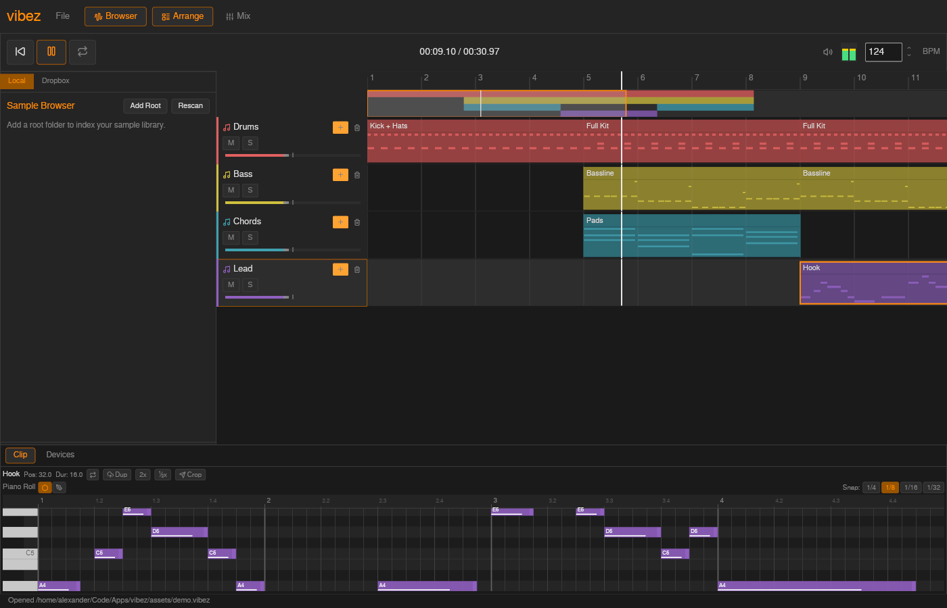The image size is (947, 608).
Task: Add a clip to the Bass track
Action: tap(340, 175)
